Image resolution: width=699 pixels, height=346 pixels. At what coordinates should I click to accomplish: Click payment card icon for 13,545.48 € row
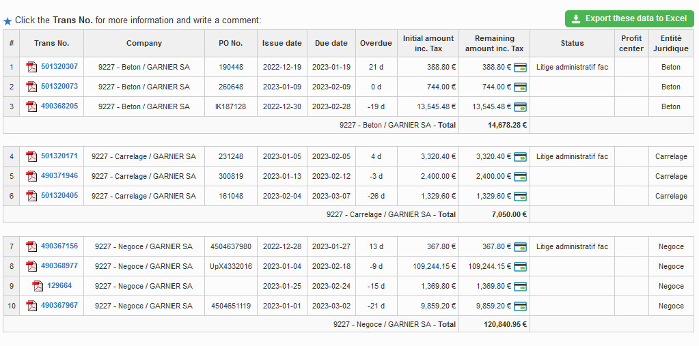pos(520,106)
